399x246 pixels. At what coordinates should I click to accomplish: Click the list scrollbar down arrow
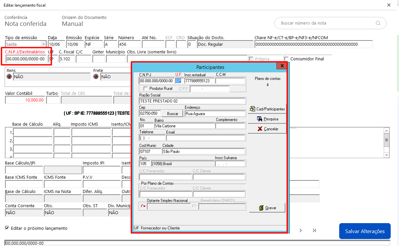point(386,155)
